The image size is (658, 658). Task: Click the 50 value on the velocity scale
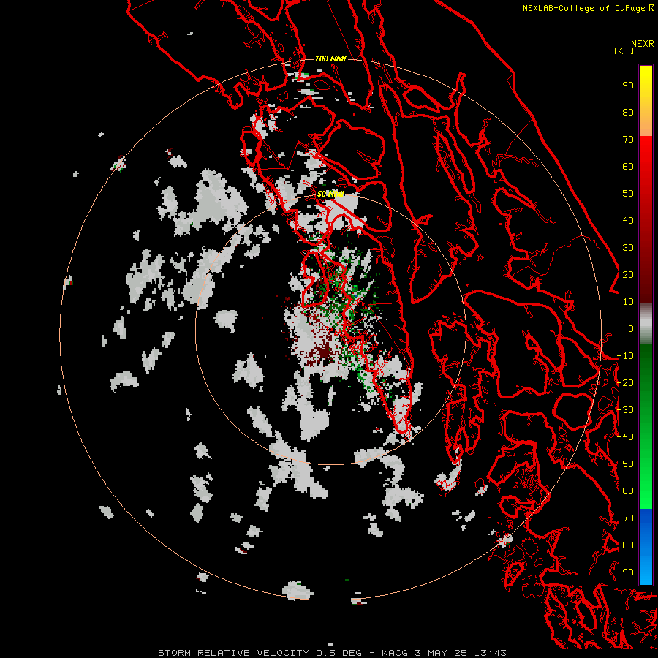pyautogui.click(x=628, y=194)
